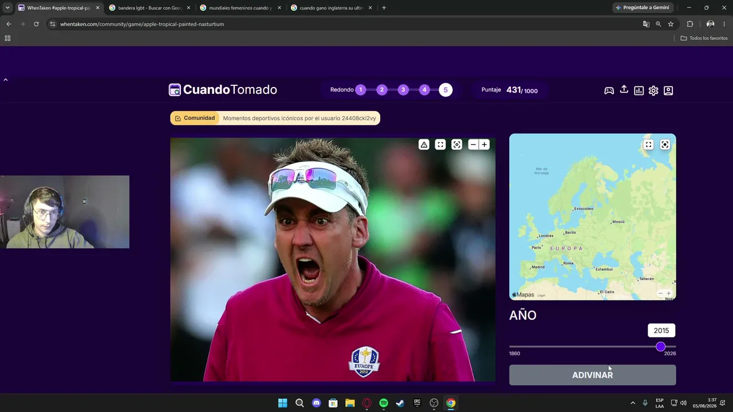
Task: Zoom in on the photo with plus
Action: (484, 145)
